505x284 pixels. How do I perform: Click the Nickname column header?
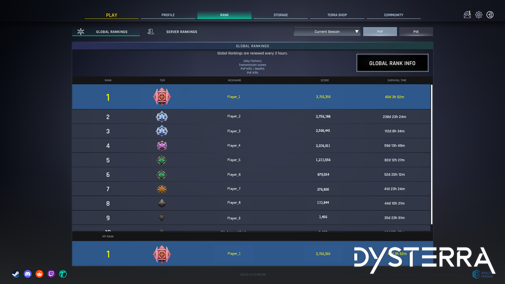tap(235, 80)
